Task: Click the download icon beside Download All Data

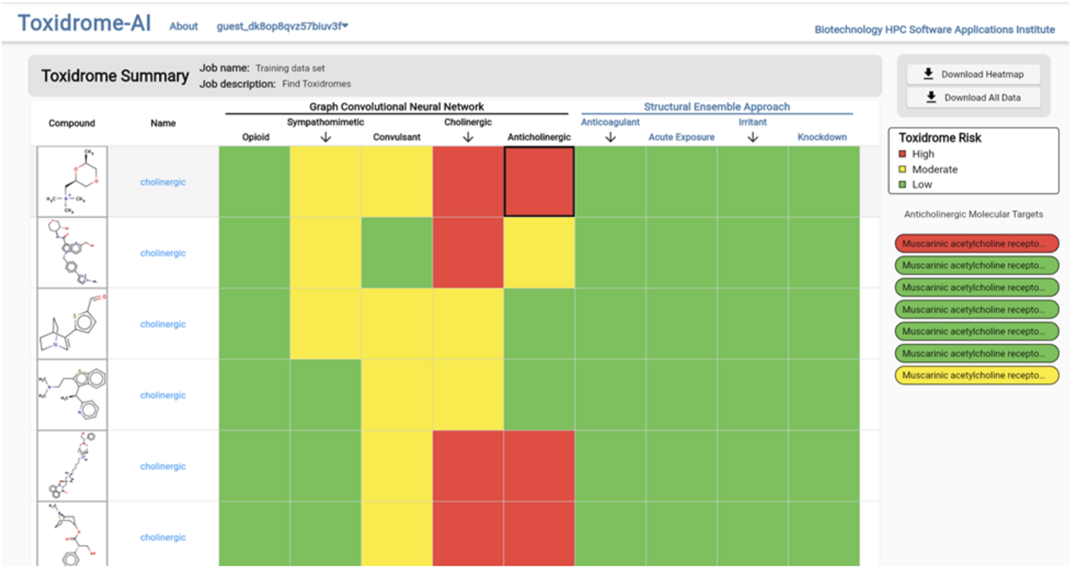Action: coord(931,97)
